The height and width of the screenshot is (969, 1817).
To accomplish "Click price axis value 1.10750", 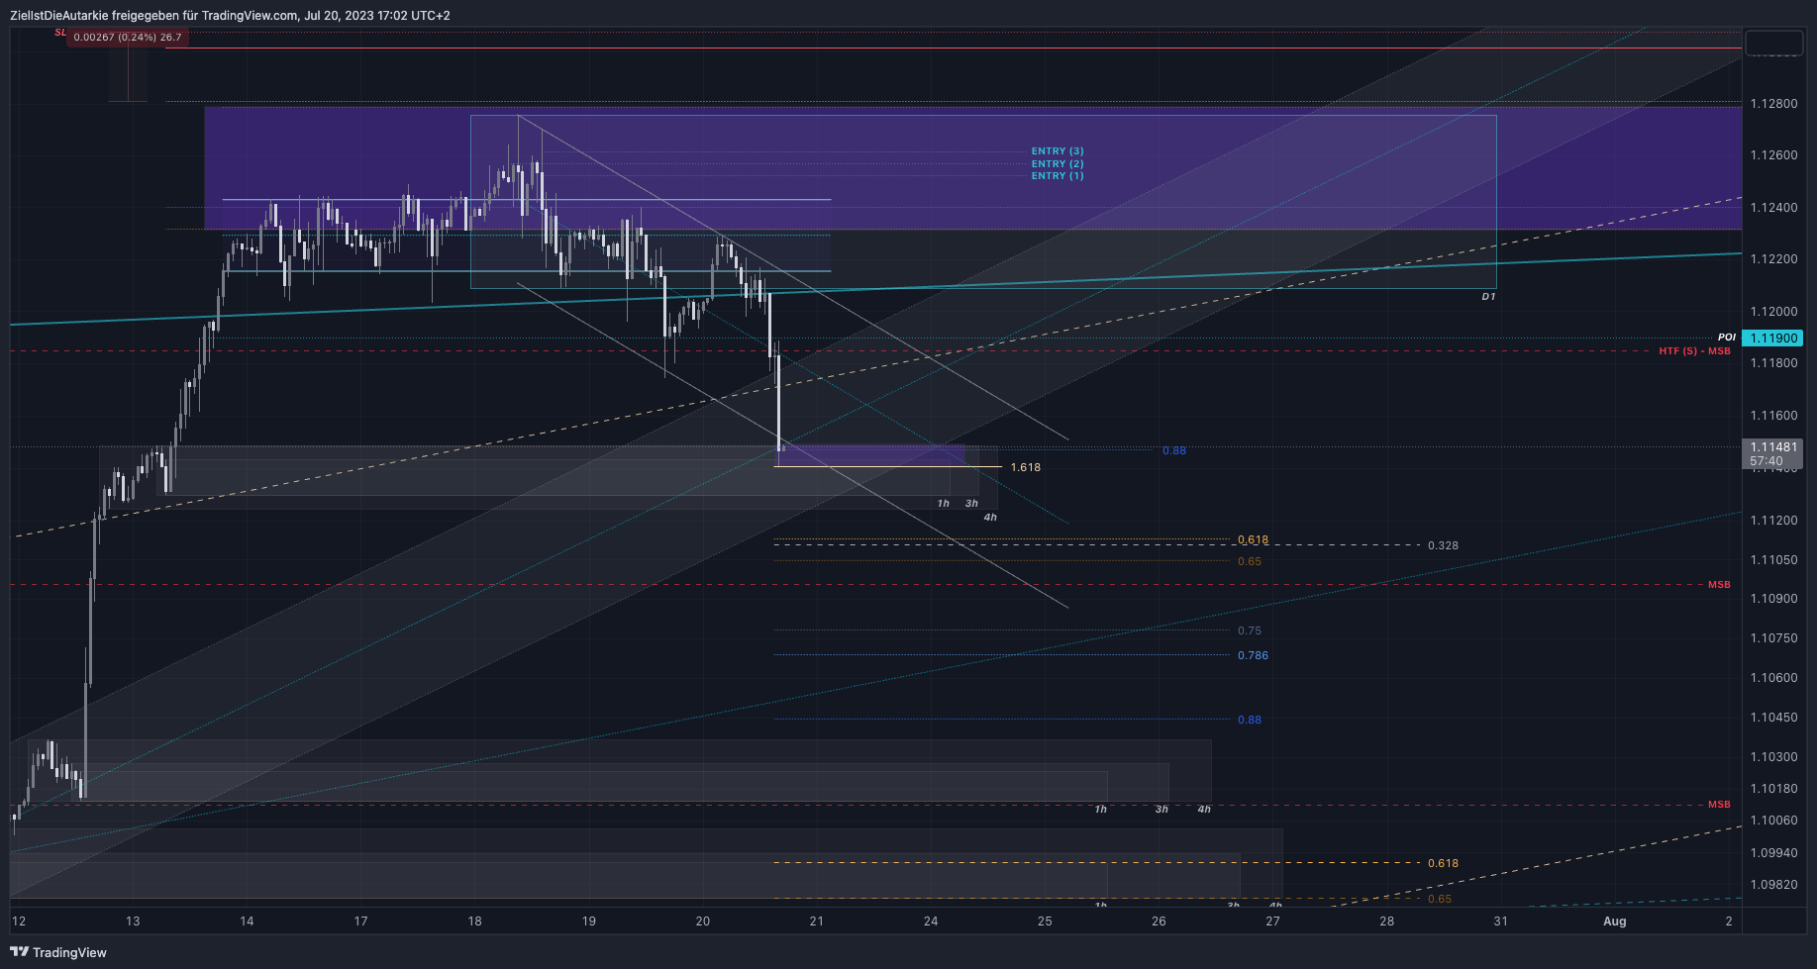I will click(1773, 638).
